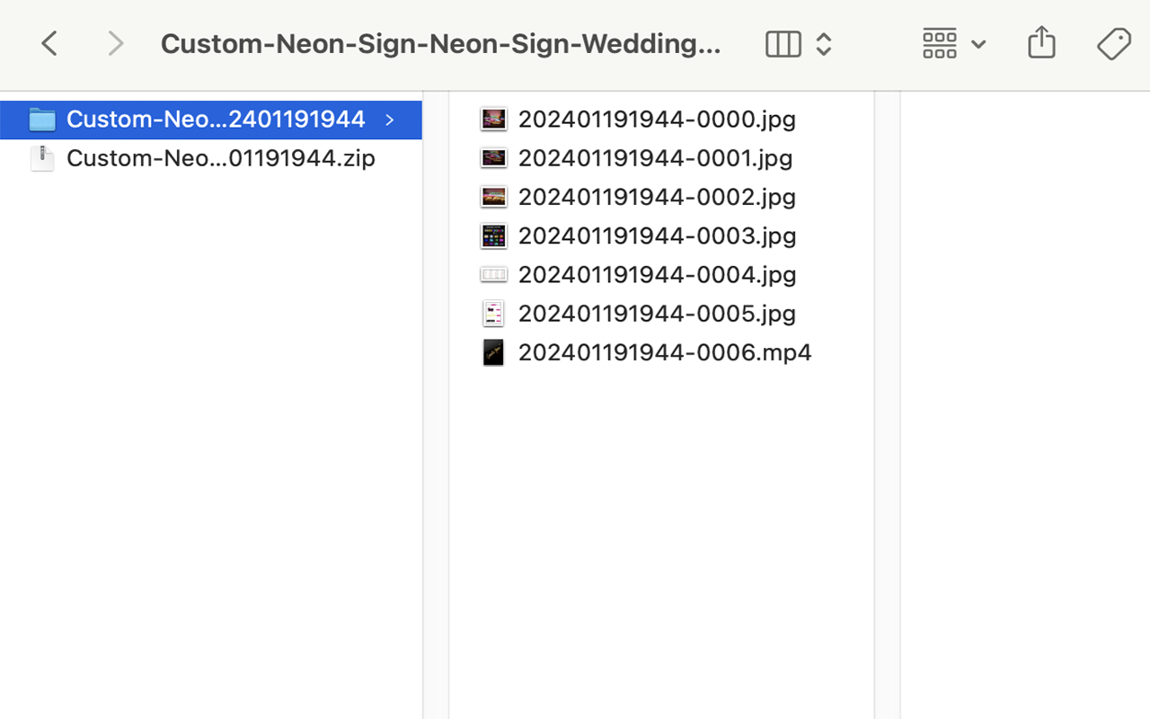Select file 202401191944-0005.jpg

tap(657, 313)
